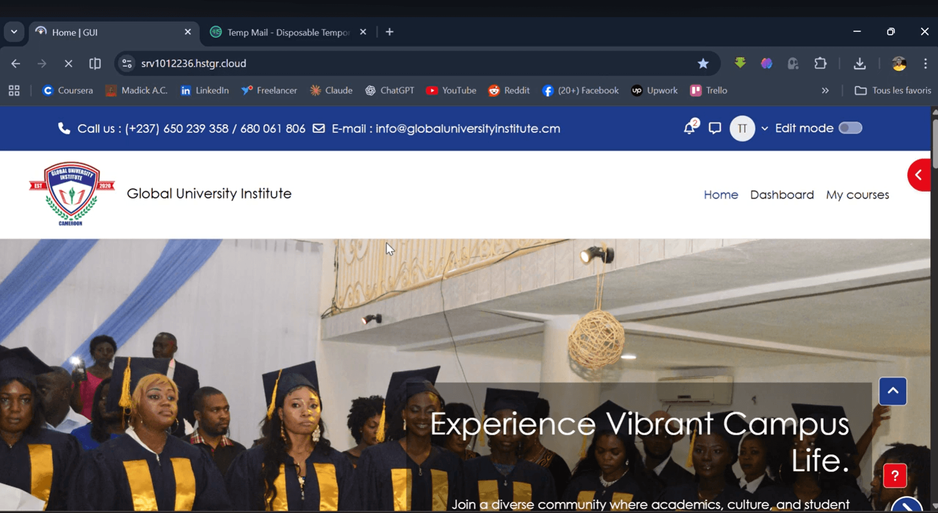Image resolution: width=938 pixels, height=513 pixels.
Task: Open the gray lock extension icon
Action: pos(793,63)
